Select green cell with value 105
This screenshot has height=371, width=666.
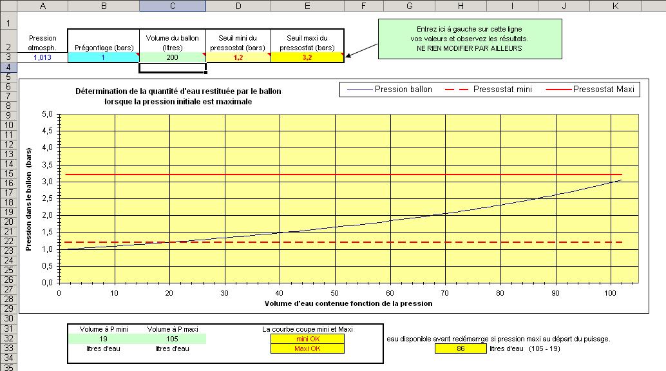(173, 339)
